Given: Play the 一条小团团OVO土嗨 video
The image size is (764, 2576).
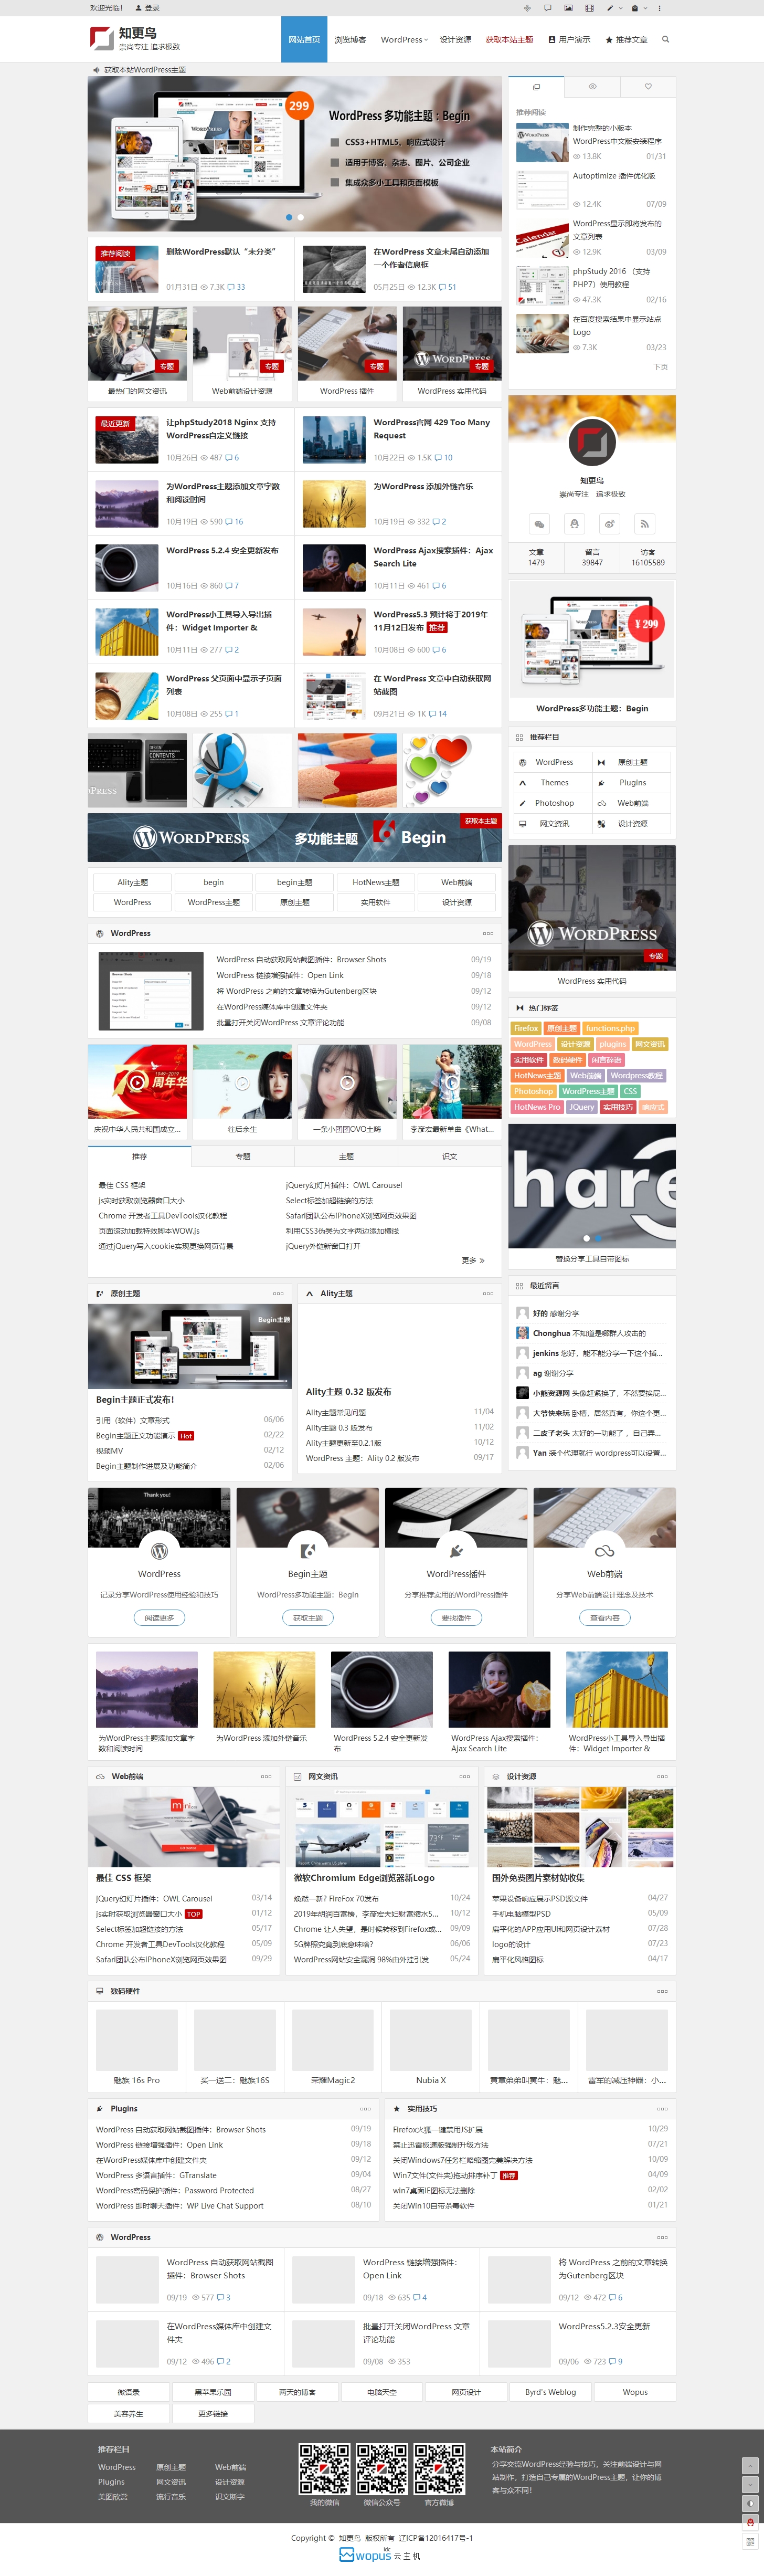Looking at the screenshot, I should pyautogui.click(x=347, y=1083).
